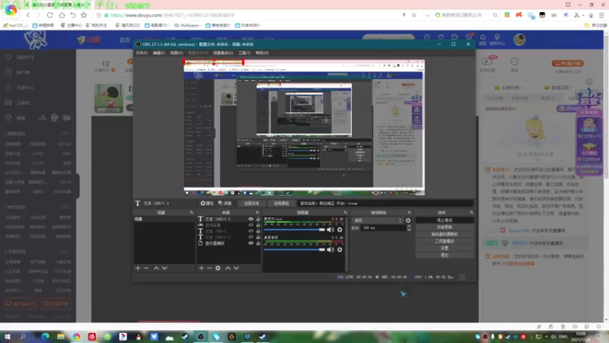
Task: Pop out the sources dock panel
Action: click(x=257, y=213)
